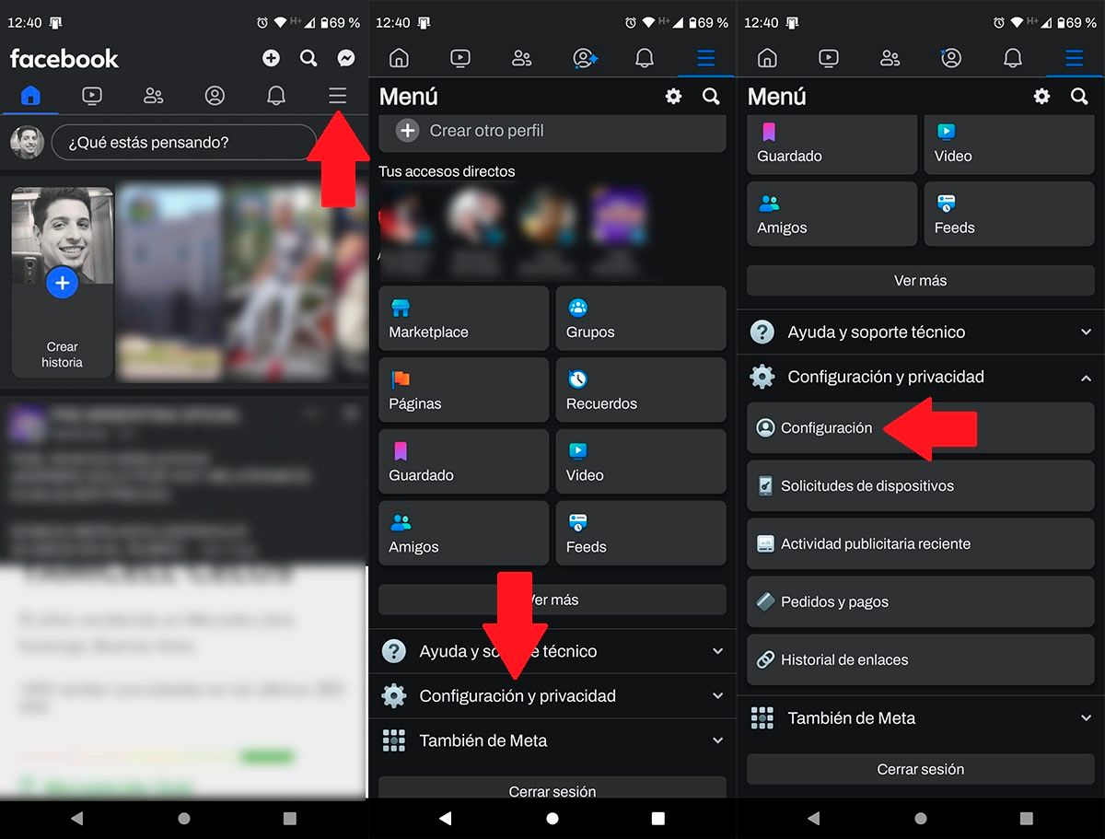
Task: Open Guardado tile in the middle screen
Action: pyautogui.click(x=464, y=461)
